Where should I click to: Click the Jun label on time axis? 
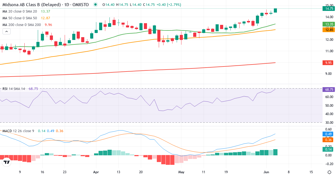(x=266, y=172)
